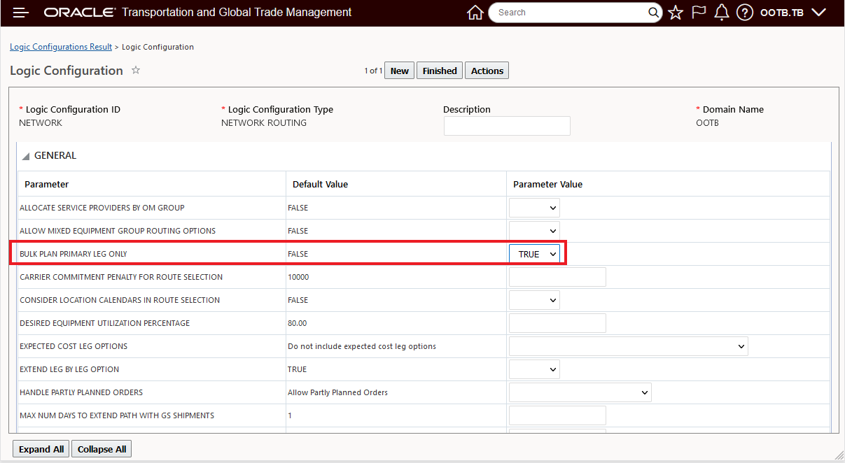Screen dimensions: 845x463
Task: Open Handle Partly Planned Orders dropdown
Action: point(580,392)
